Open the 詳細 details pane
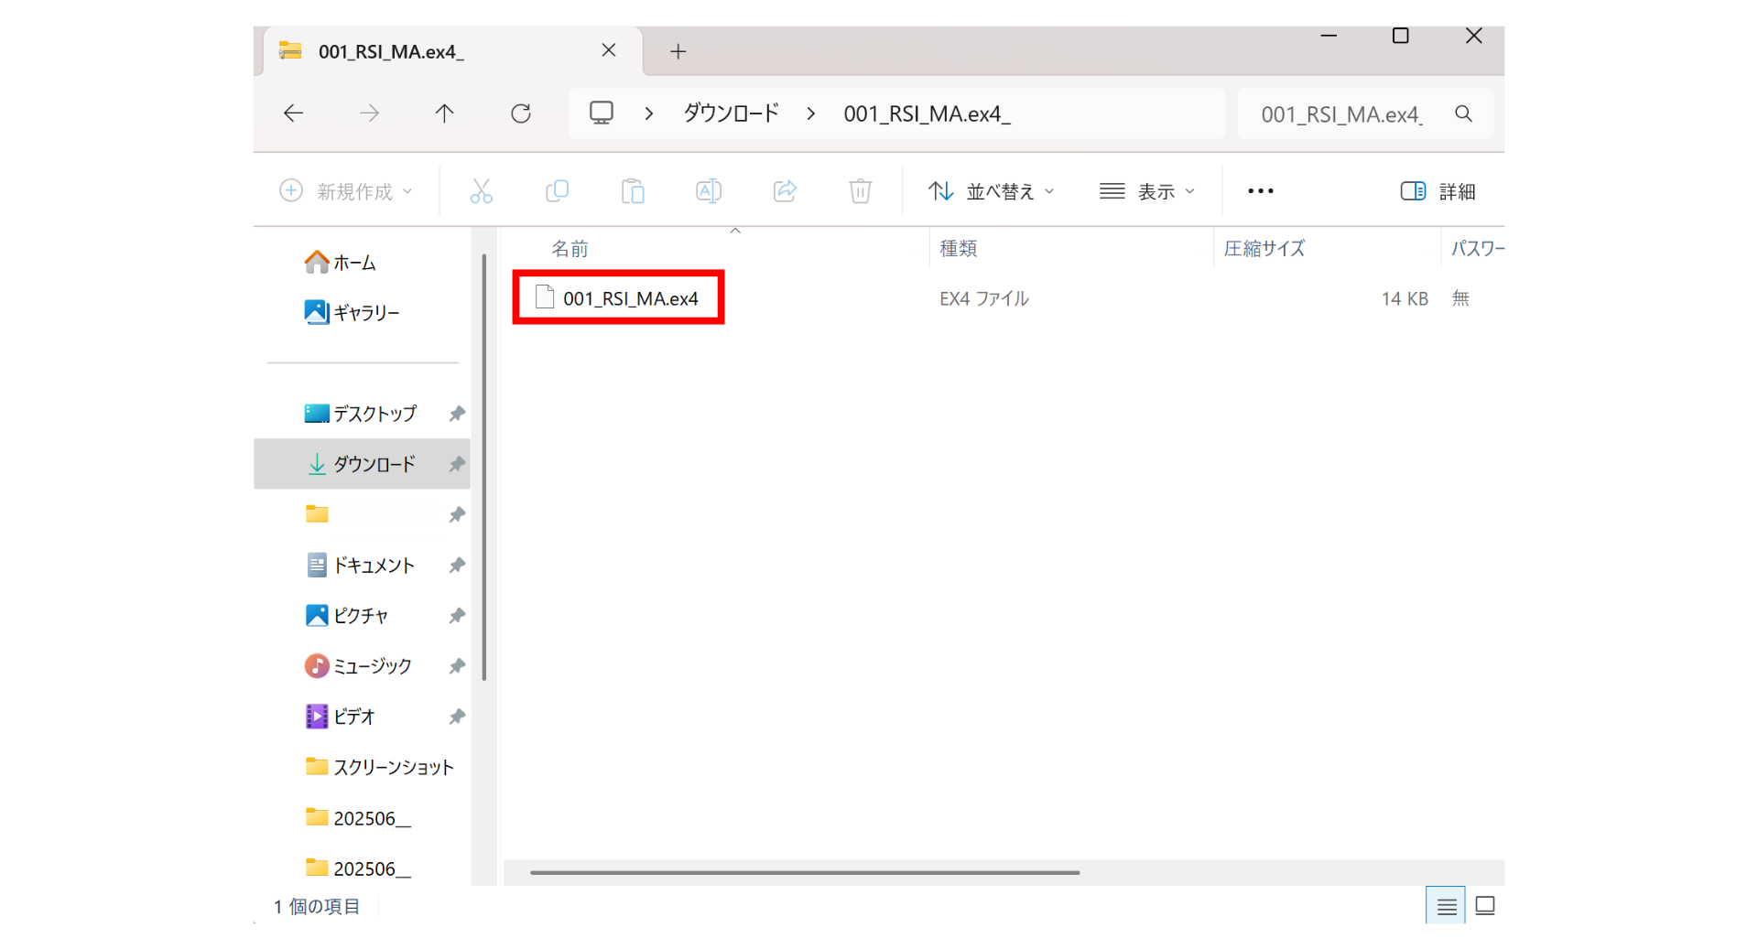The width and height of the screenshot is (1758, 949). 1437,191
